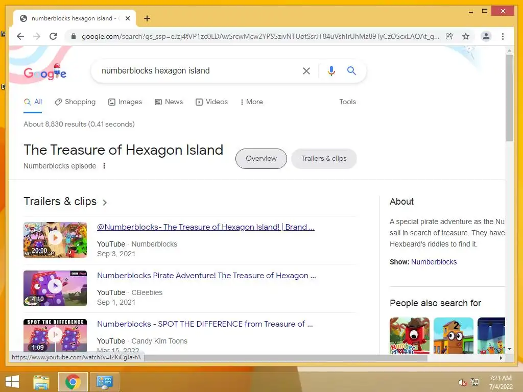Go back using the browser back arrow
The width and height of the screenshot is (523, 392).
pyautogui.click(x=20, y=36)
